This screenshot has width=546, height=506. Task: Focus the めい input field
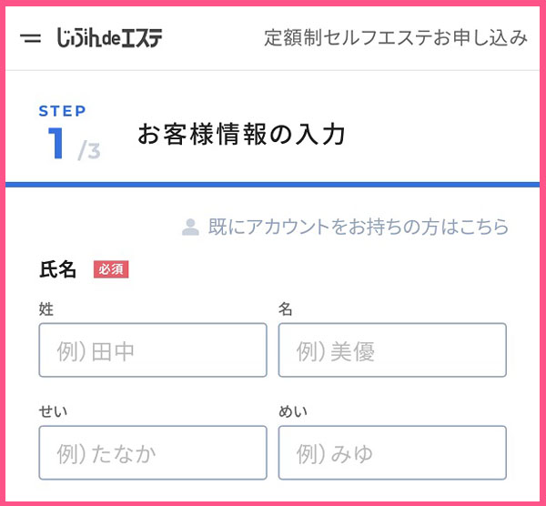pyautogui.click(x=392, y=452)
